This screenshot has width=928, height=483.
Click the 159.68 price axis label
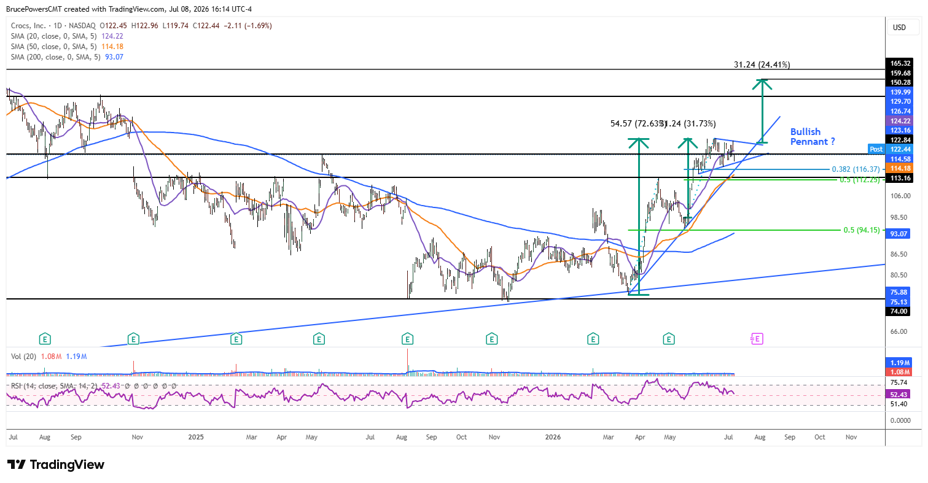pos(899,73)
